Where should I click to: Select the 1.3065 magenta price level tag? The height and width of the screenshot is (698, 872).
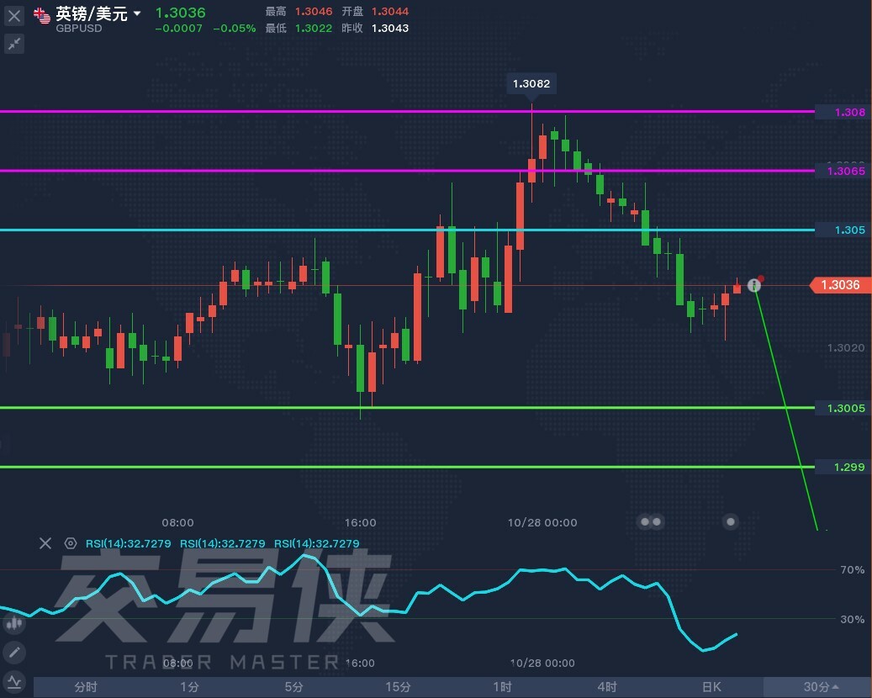coord(843,172)
